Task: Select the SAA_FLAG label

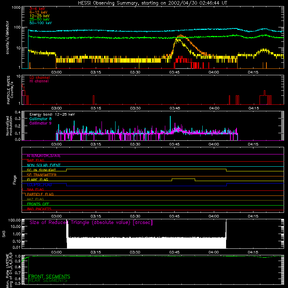Action: [35, 190]
